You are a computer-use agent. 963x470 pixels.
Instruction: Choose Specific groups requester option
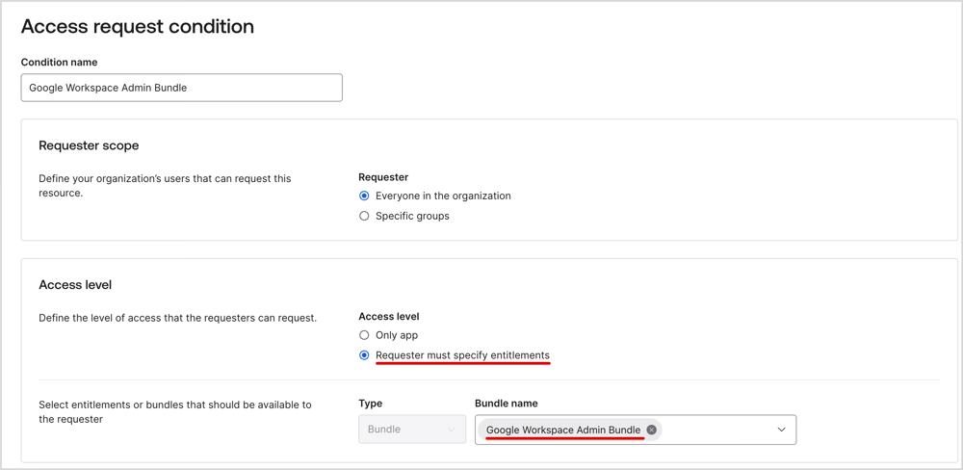coord(364,217)
